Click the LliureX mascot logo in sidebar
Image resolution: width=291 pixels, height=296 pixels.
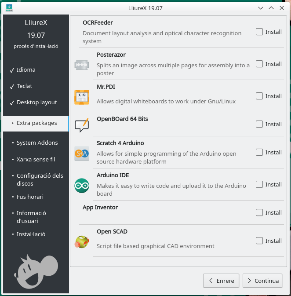[36, 272]
